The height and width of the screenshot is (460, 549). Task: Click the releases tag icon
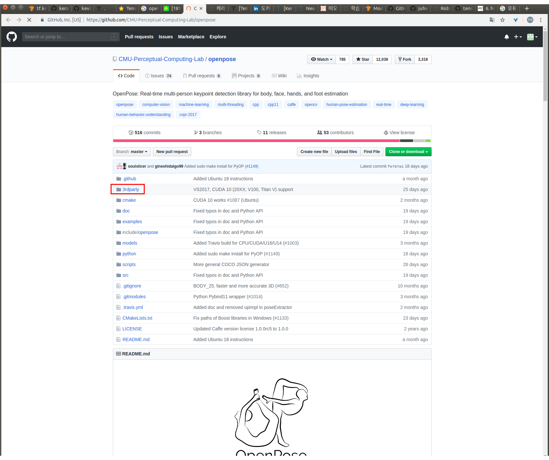[x=259, y=133]
